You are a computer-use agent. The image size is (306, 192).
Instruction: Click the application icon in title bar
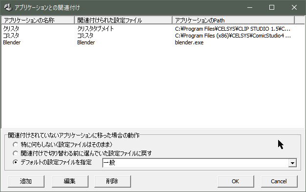[x=8, y=7]
